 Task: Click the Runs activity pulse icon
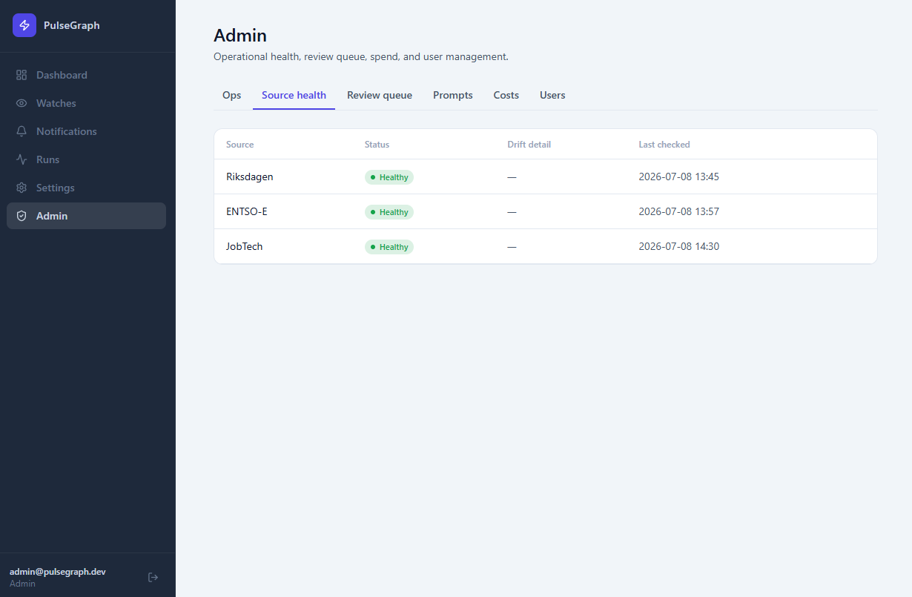point(22,159)
